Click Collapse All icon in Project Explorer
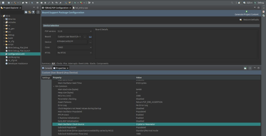 click(26, 12)
